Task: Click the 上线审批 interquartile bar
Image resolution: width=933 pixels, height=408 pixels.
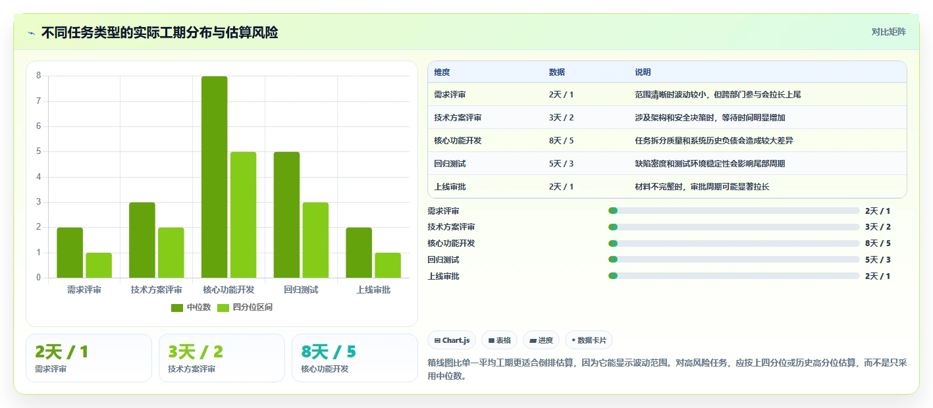Action: point(388,265)
